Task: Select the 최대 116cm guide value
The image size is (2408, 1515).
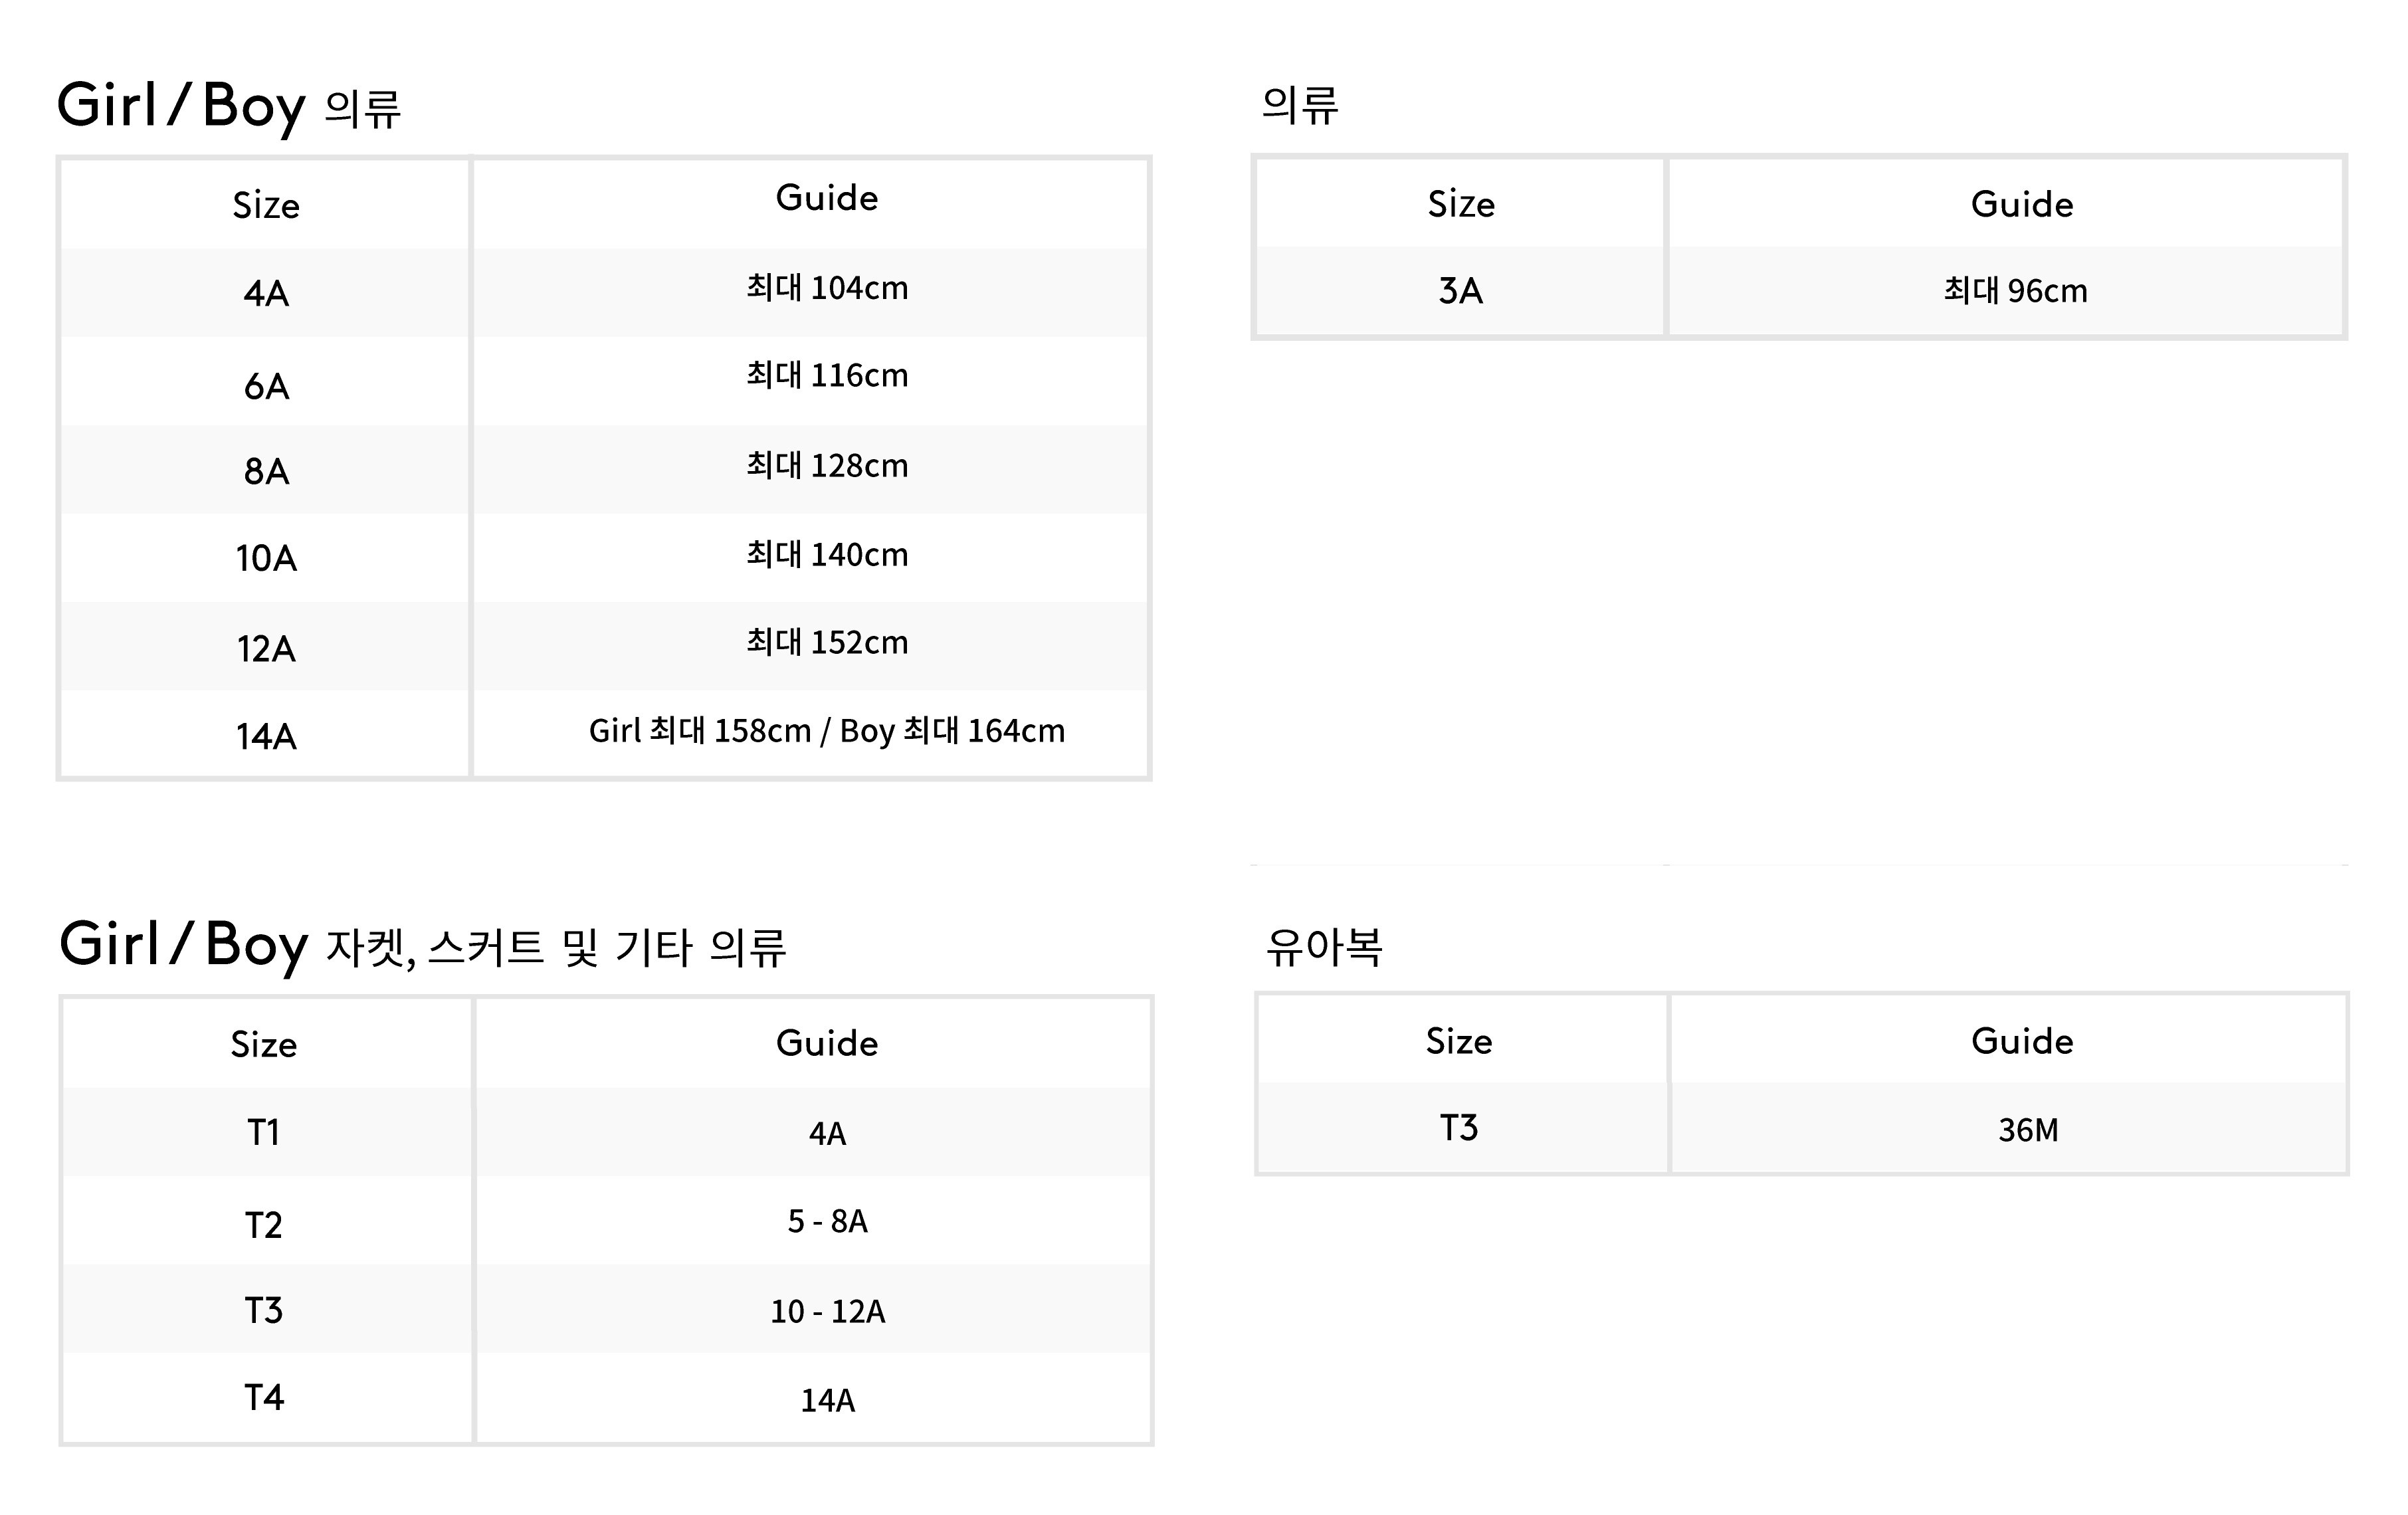Action: click(827, 376)
